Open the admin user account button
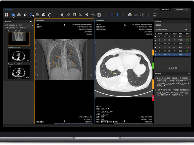This screenshot has width=194, height=145. [x=179, y=9]
